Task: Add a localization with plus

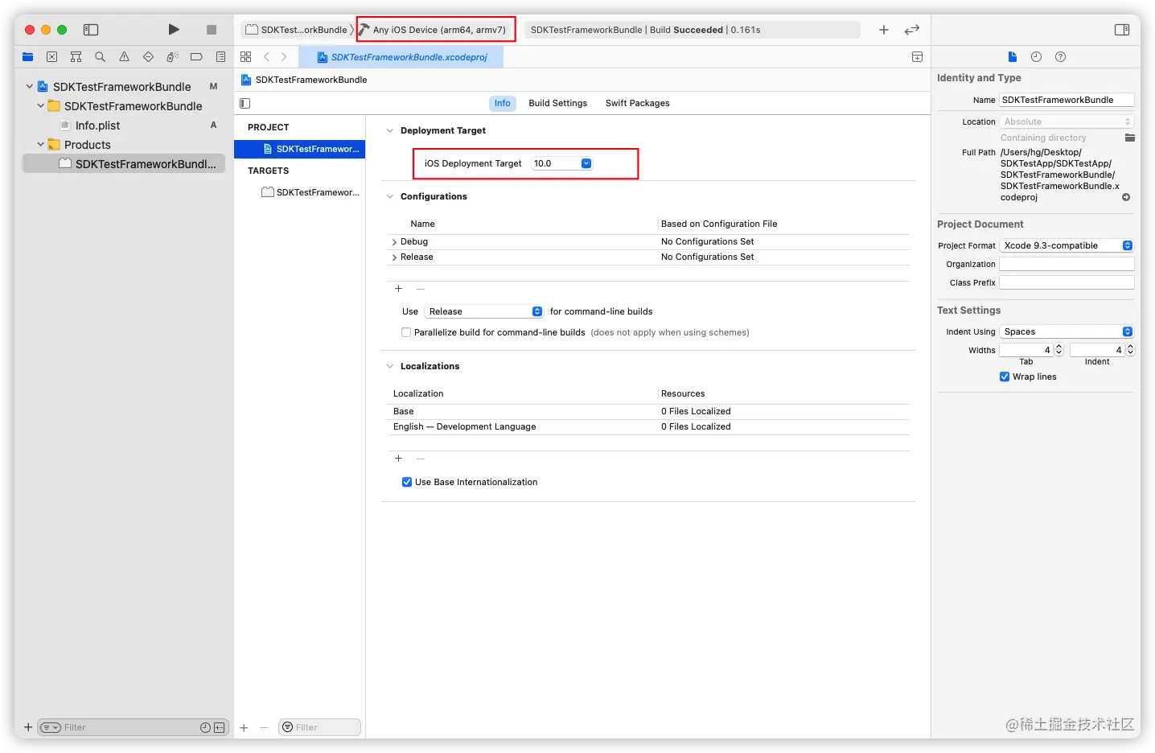Action: [398, 459]
